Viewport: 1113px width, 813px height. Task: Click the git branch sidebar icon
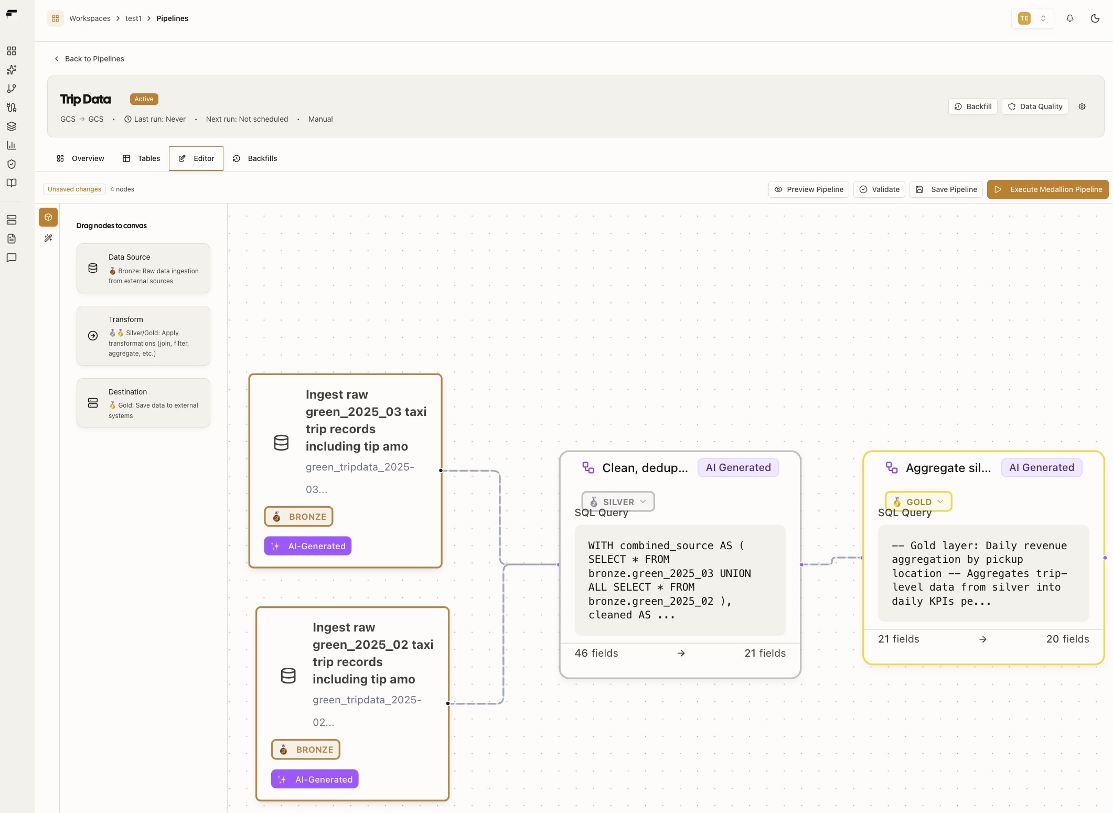click(x=12, y=89)
